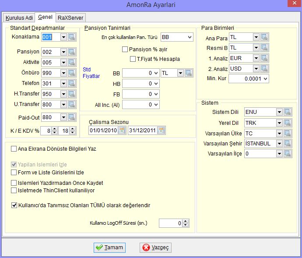Expand Yerel Dil TRK dropdown arrow

(280, 123)
